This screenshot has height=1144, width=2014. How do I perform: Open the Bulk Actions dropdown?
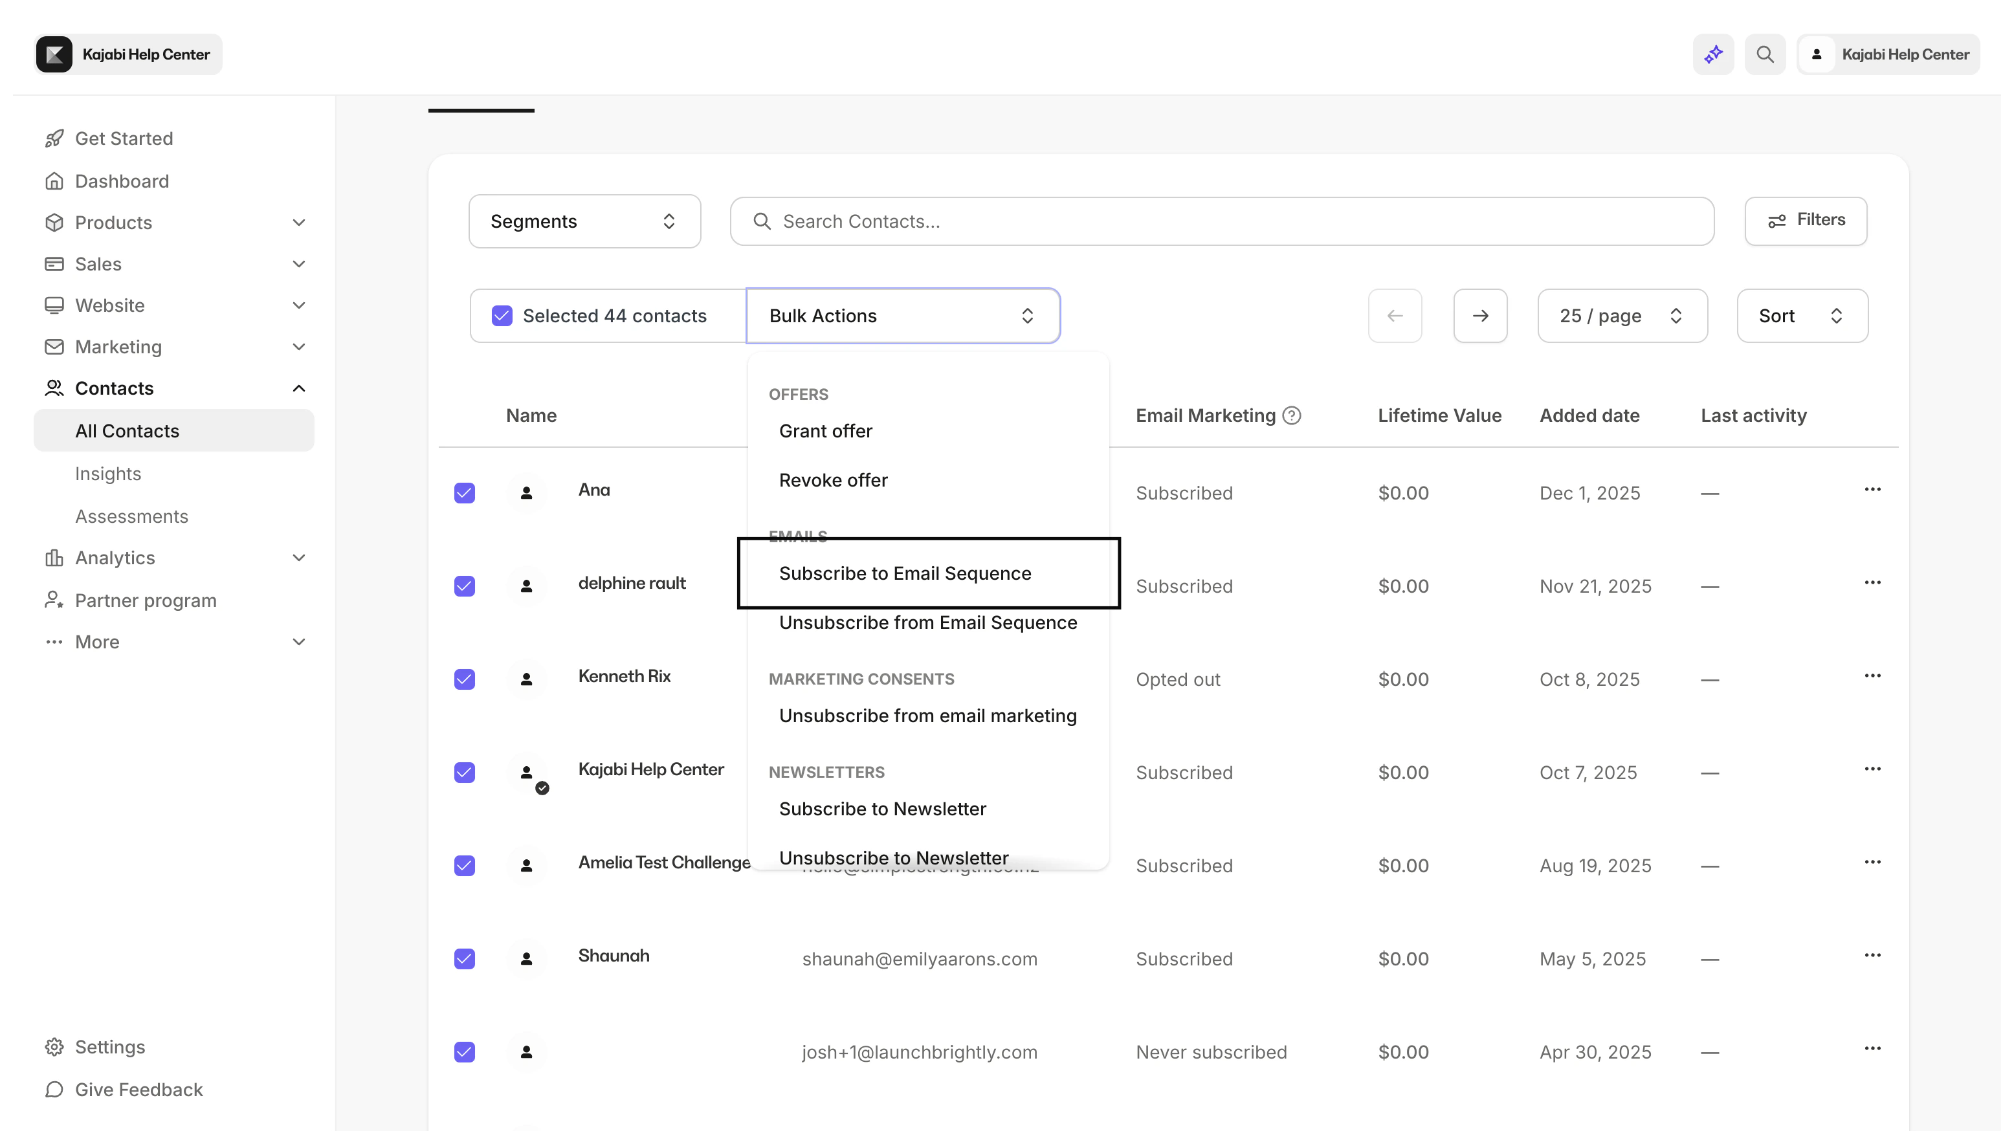tap(902, 315)
